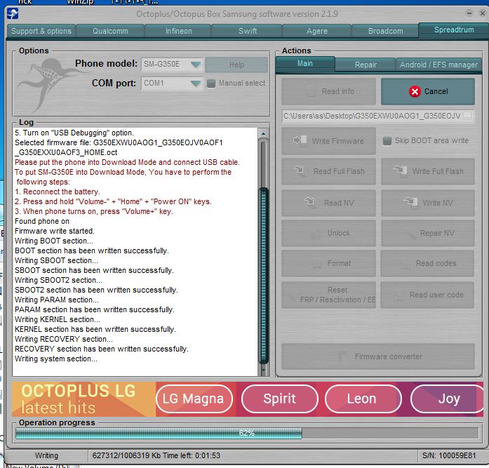
Task: Cancel the firmware writing operation
Action: (x=428, y=91)
